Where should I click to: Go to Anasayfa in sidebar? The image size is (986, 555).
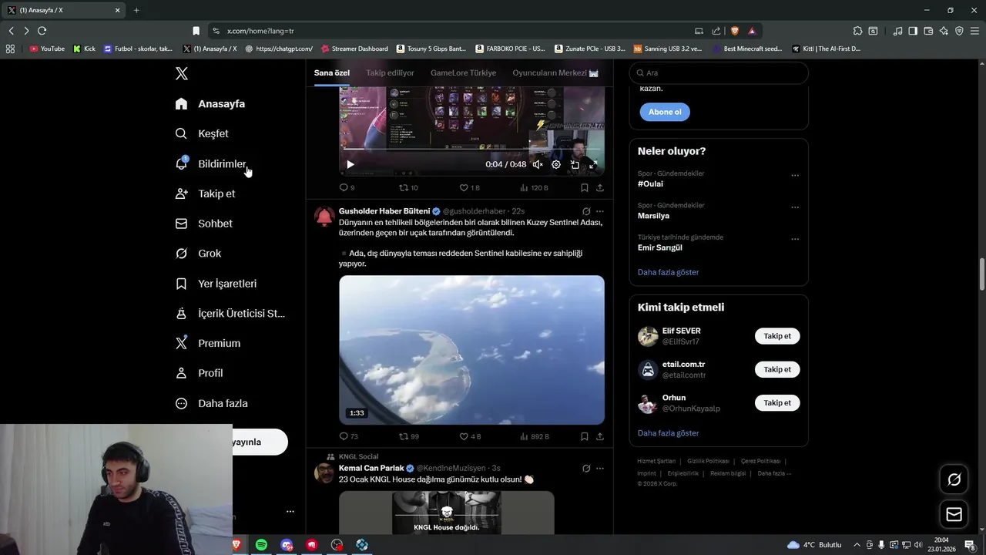pos(210,103)
